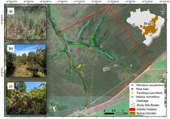
Task: Click the yellow Trembleya parviflora markers on map
Action: pos(79,66)
